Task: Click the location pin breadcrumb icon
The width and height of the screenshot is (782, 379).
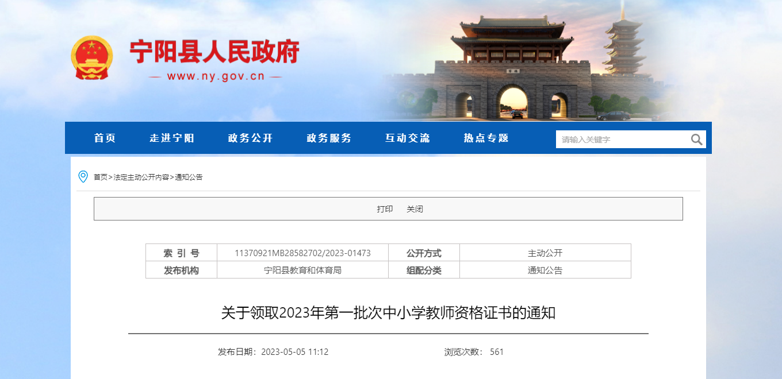Action: [83, 177]
